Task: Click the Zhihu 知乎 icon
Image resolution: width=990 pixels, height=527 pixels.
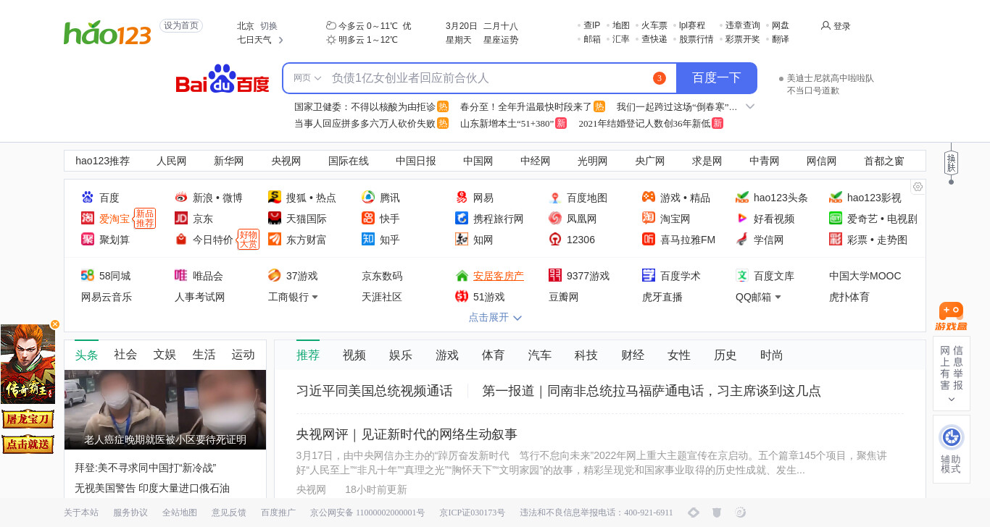Action: click(x=368, y=240)
